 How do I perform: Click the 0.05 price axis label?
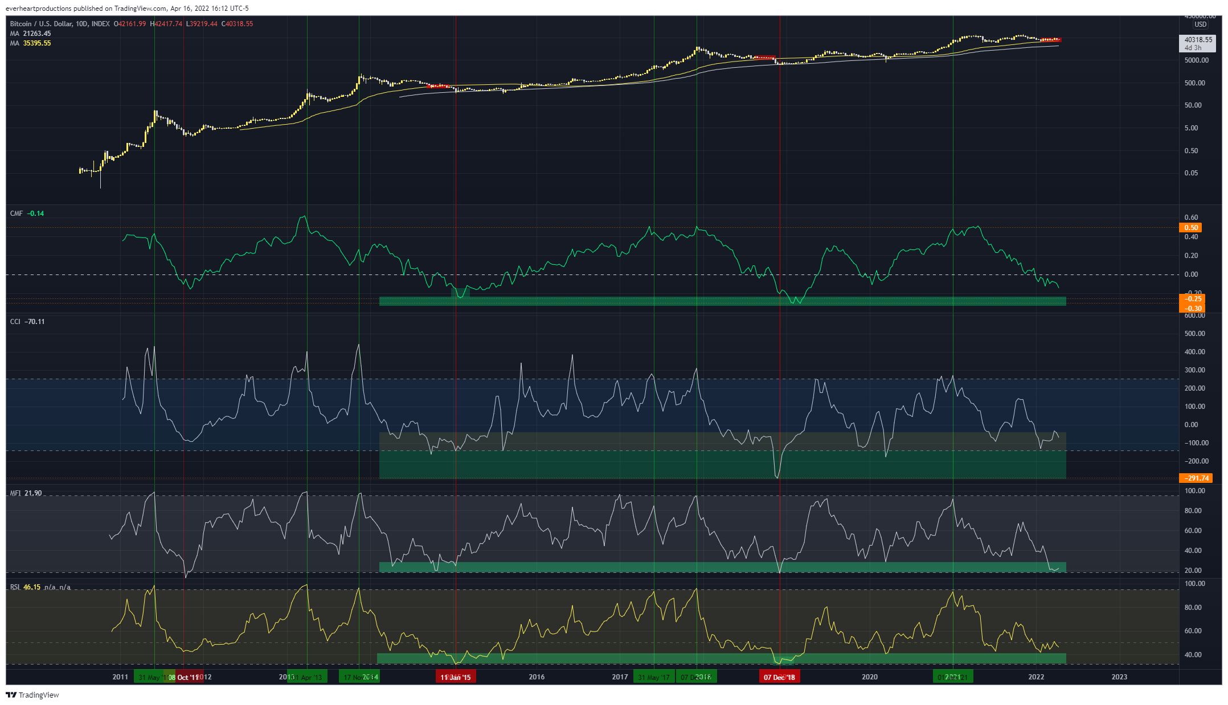pyautogui.click(x=1191, y=173)
